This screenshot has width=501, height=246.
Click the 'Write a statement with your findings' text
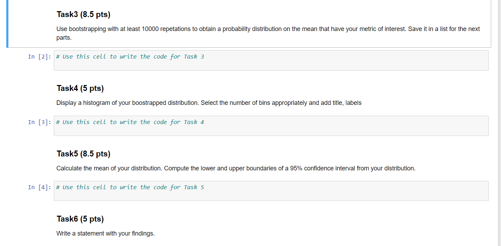[106, 233]
